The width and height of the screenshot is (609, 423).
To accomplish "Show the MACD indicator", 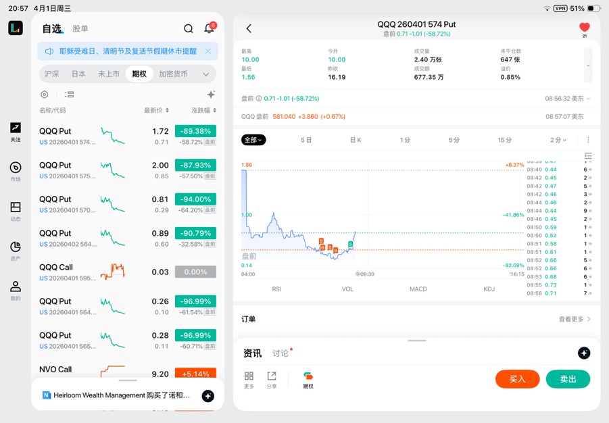I will pos(418,289).
